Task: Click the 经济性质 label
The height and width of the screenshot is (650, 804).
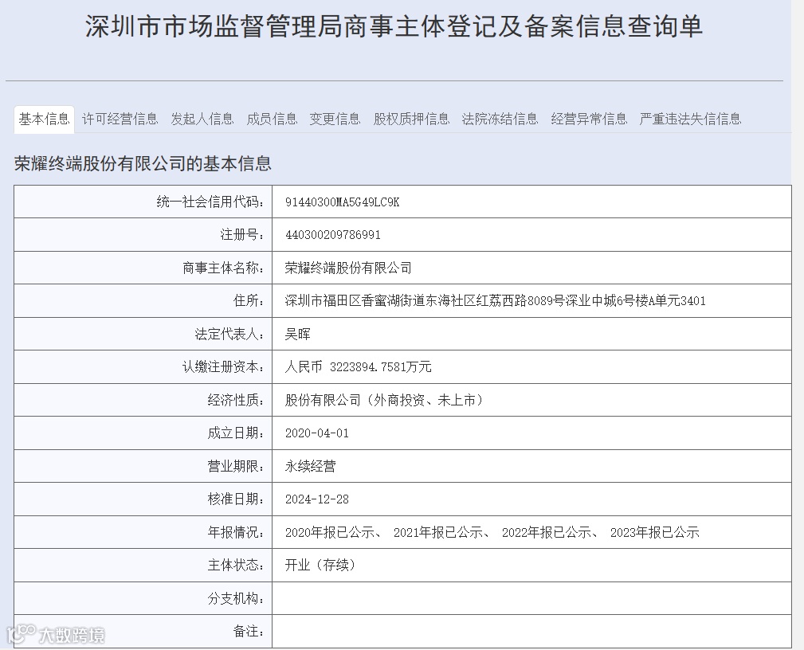Action: pos(236,401)
